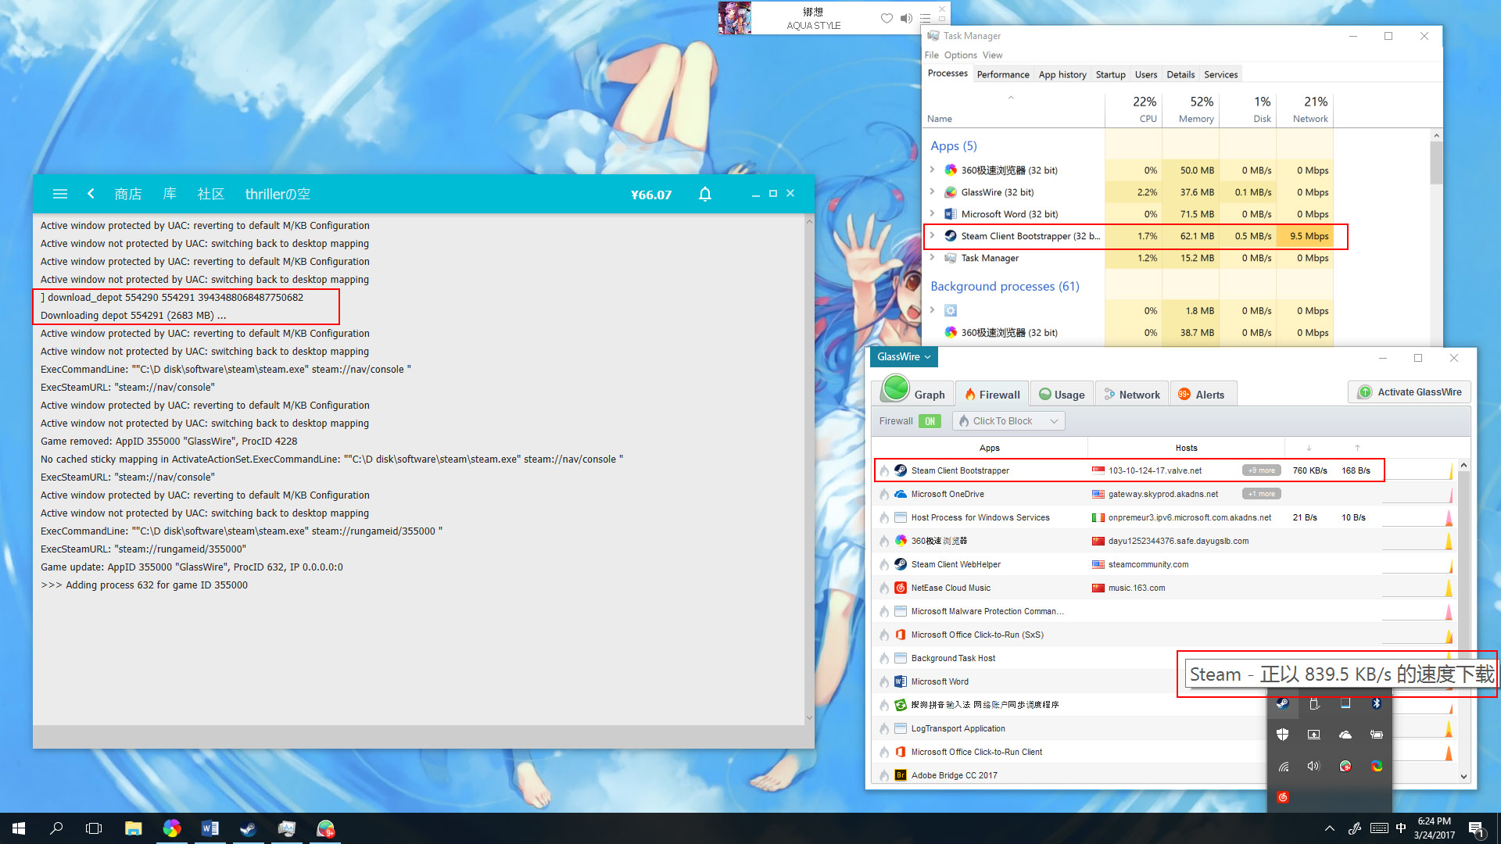Open the Click To Block dropdown

coord(1008,420)
